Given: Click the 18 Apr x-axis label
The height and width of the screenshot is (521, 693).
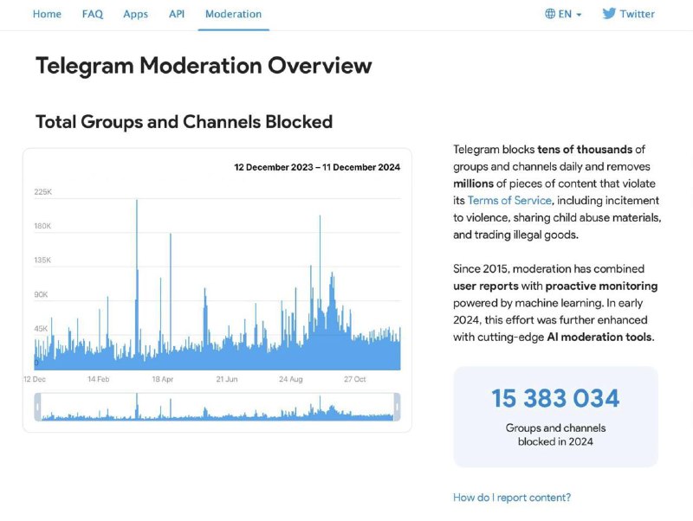Looking at the screenshot, I should 163,379.
